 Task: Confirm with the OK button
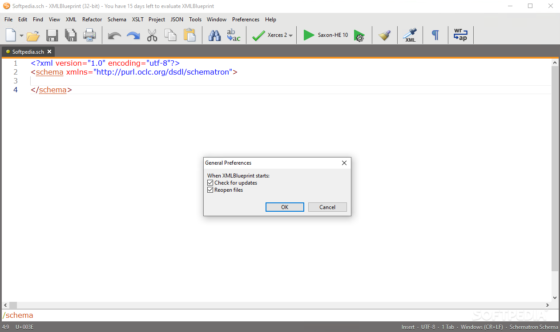(x=285, y=207)
